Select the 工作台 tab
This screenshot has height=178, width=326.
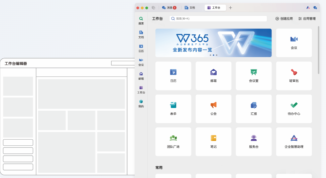pyautogui.click(x=215, y=8)
